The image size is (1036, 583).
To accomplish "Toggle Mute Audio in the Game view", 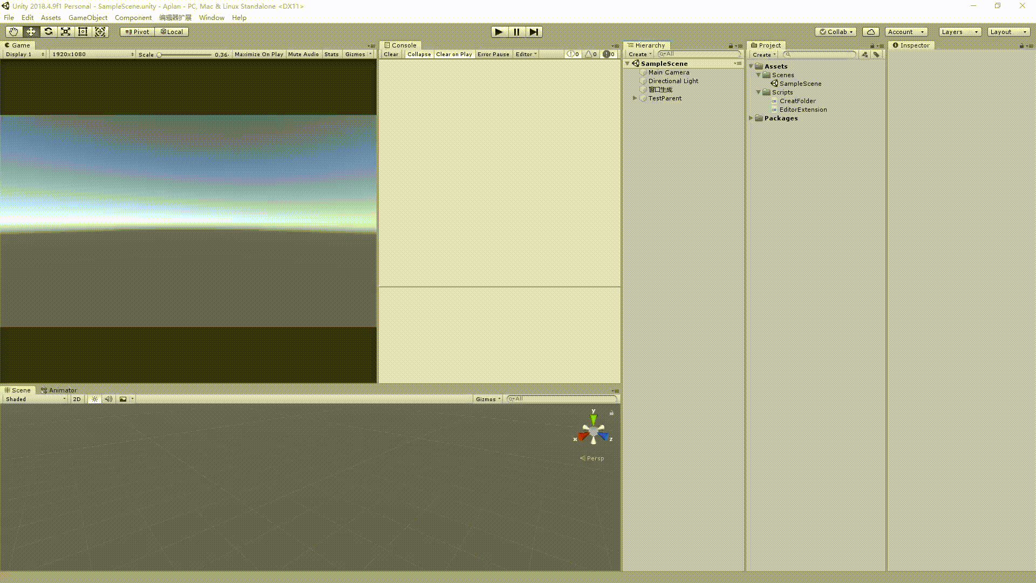I will click(303, 54).
